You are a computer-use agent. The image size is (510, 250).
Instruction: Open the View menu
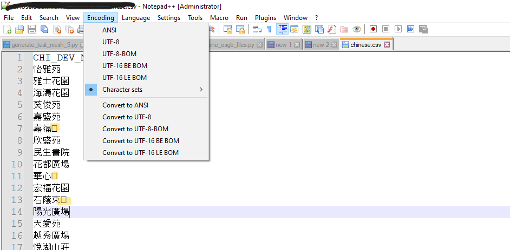point(73,17)
